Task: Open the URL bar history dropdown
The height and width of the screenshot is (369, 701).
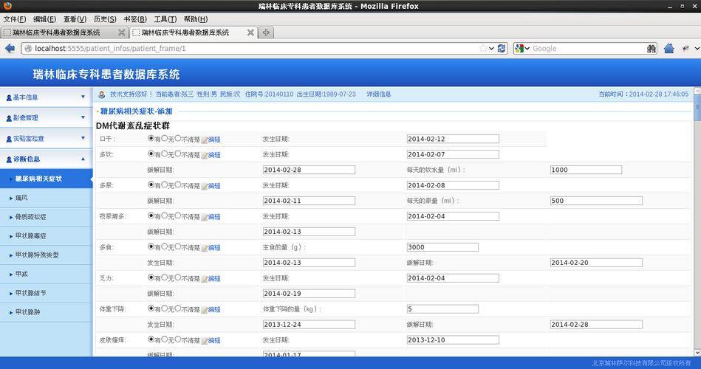Action: click(x=492, y=48)
